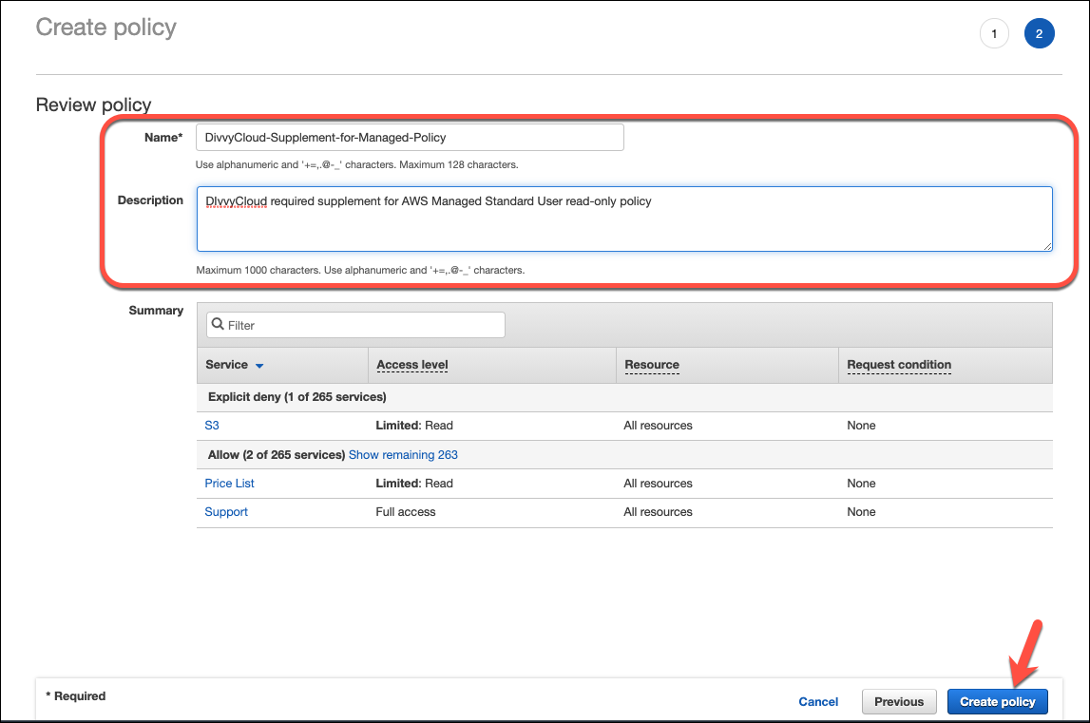Click into the policy Name field
1090x723 pixels.
click(x=410, y=137)
